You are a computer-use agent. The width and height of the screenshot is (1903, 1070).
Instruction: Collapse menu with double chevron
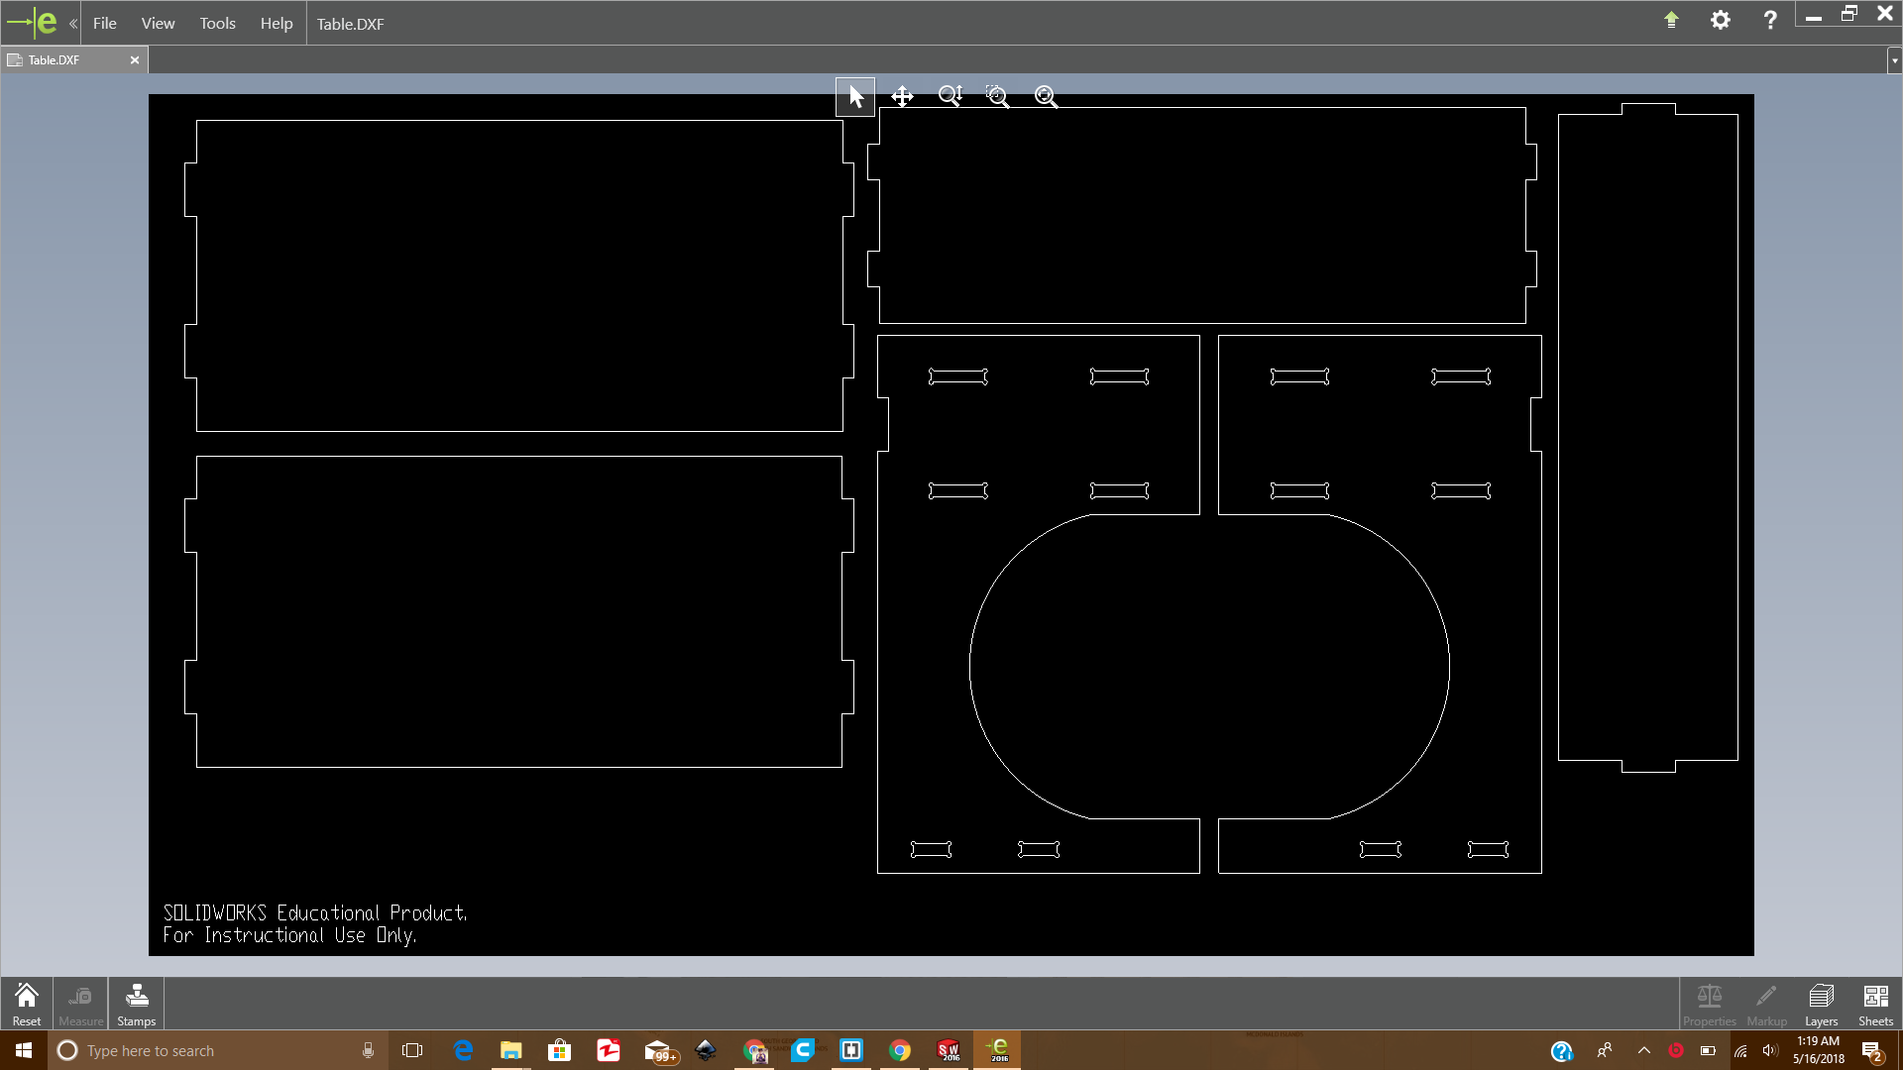click(73, 24)
